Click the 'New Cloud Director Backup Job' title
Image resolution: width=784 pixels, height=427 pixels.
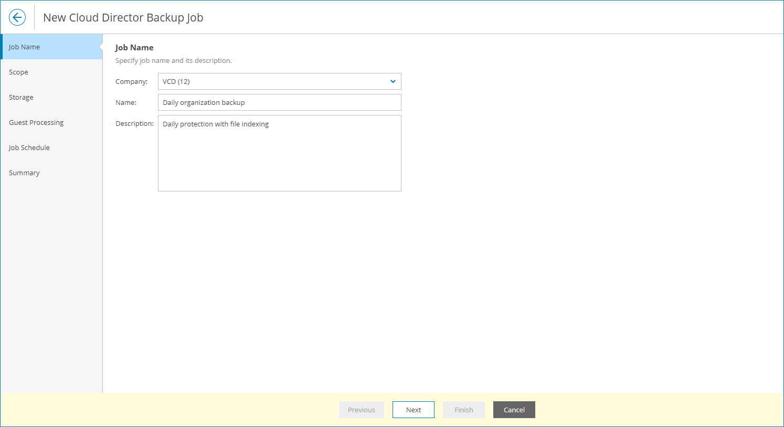pos(123,17)
